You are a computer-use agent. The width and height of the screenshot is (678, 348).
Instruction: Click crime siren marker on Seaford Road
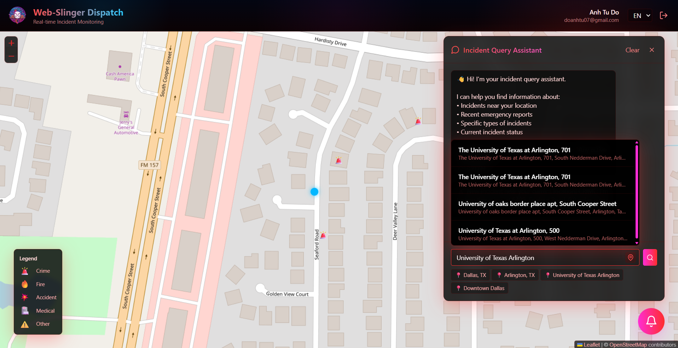(x=323, y=235)
